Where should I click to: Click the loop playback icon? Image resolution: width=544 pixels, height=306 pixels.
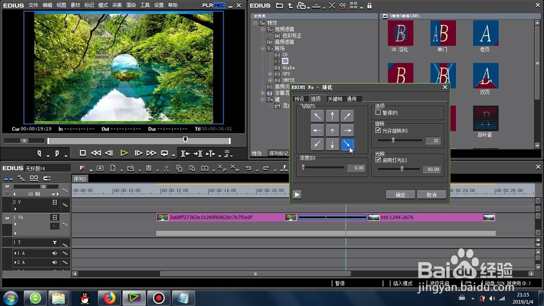click(x=164, y=153)
